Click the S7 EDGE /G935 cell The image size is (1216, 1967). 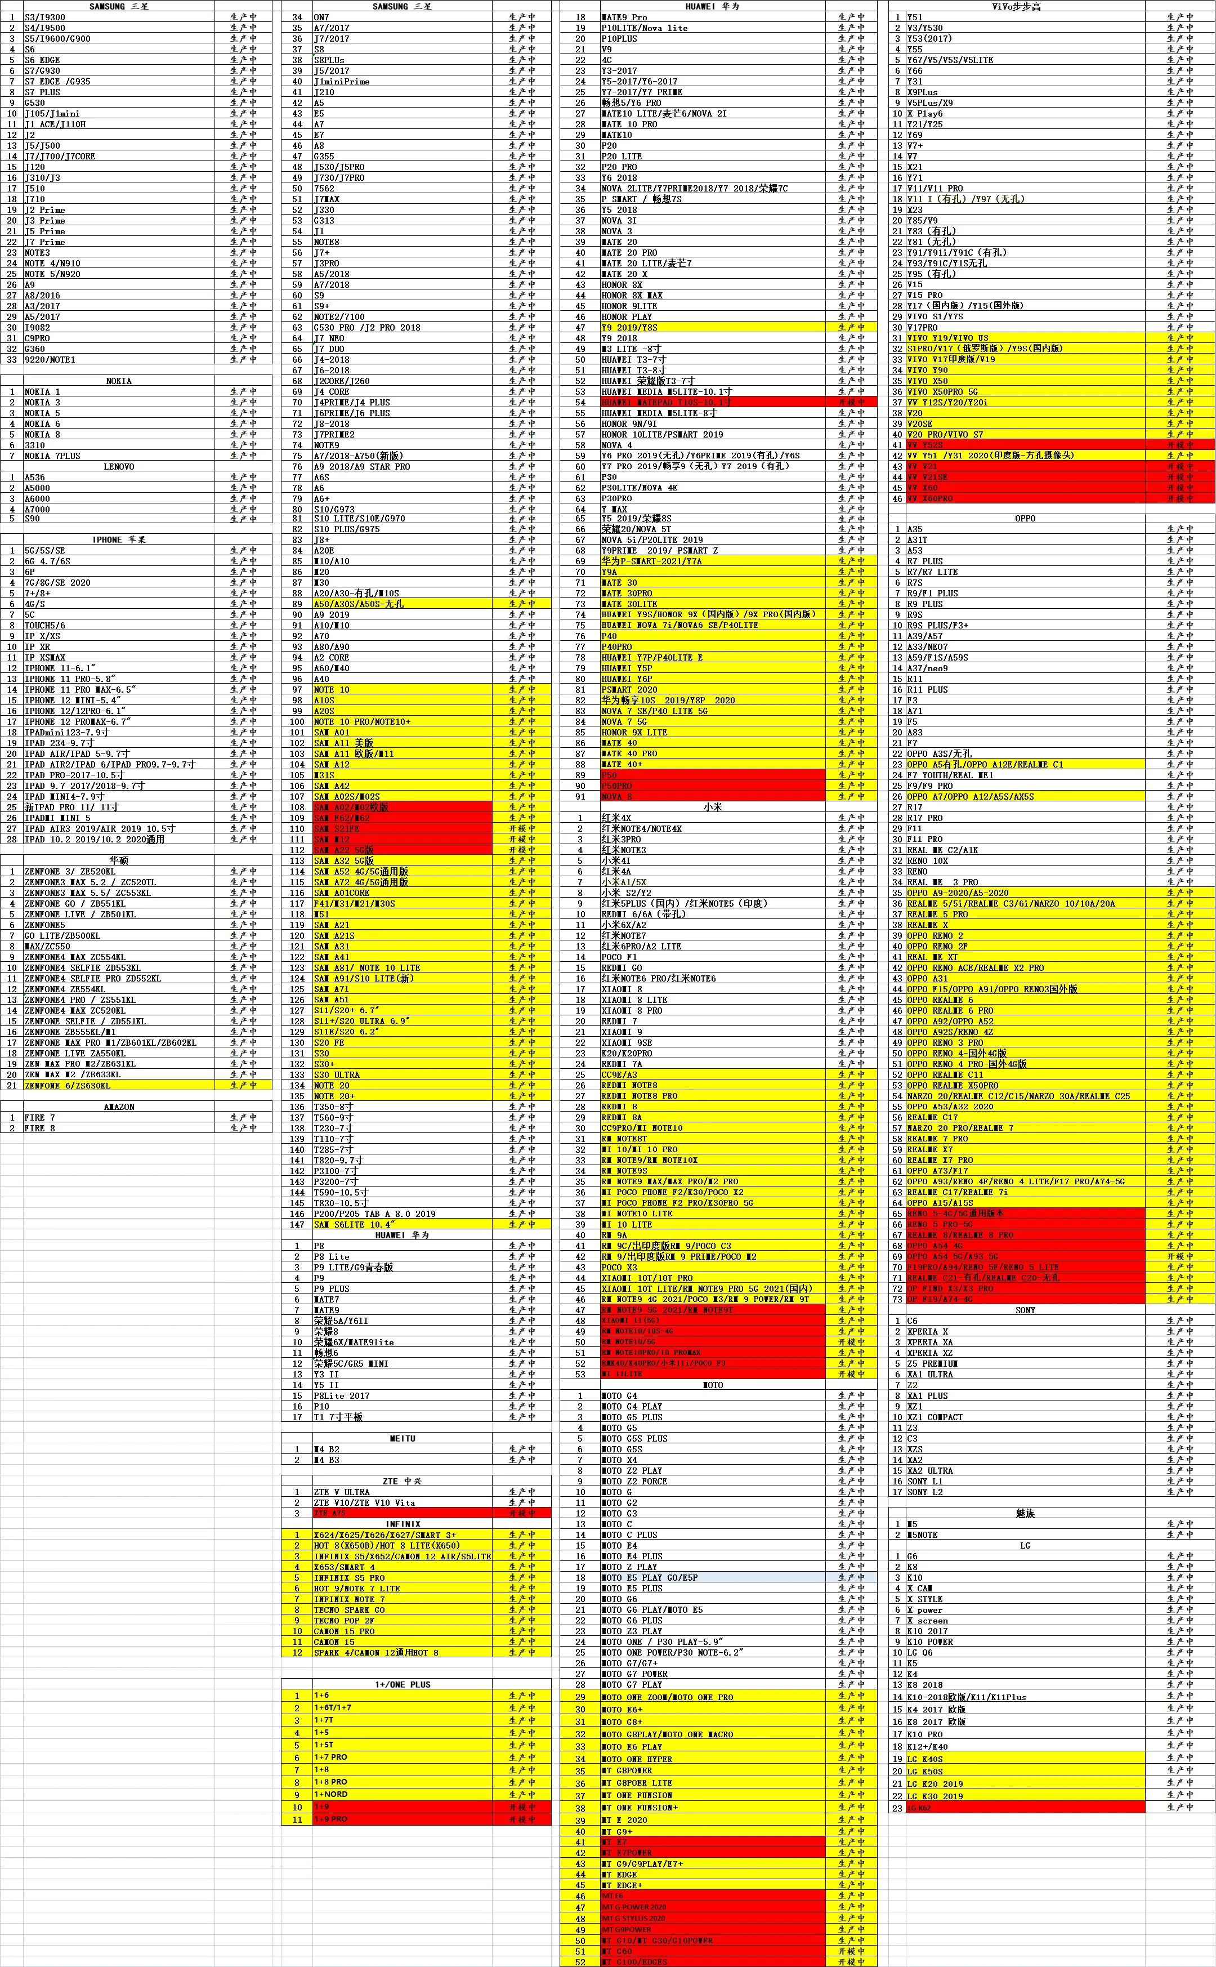click(x=119, y=81)
